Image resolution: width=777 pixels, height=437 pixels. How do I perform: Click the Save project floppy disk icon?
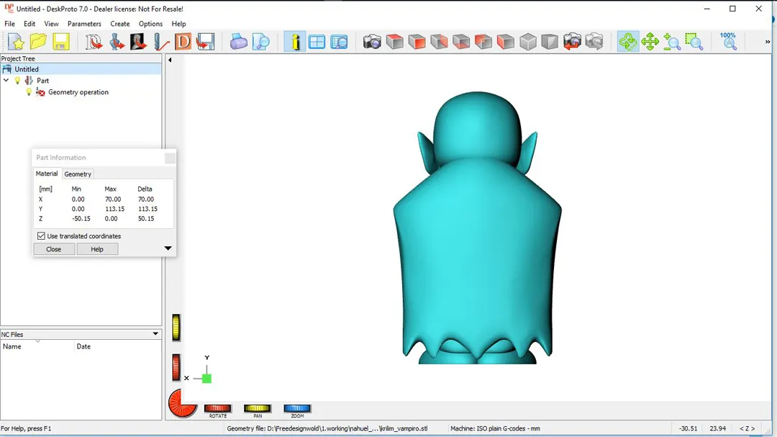60,42
